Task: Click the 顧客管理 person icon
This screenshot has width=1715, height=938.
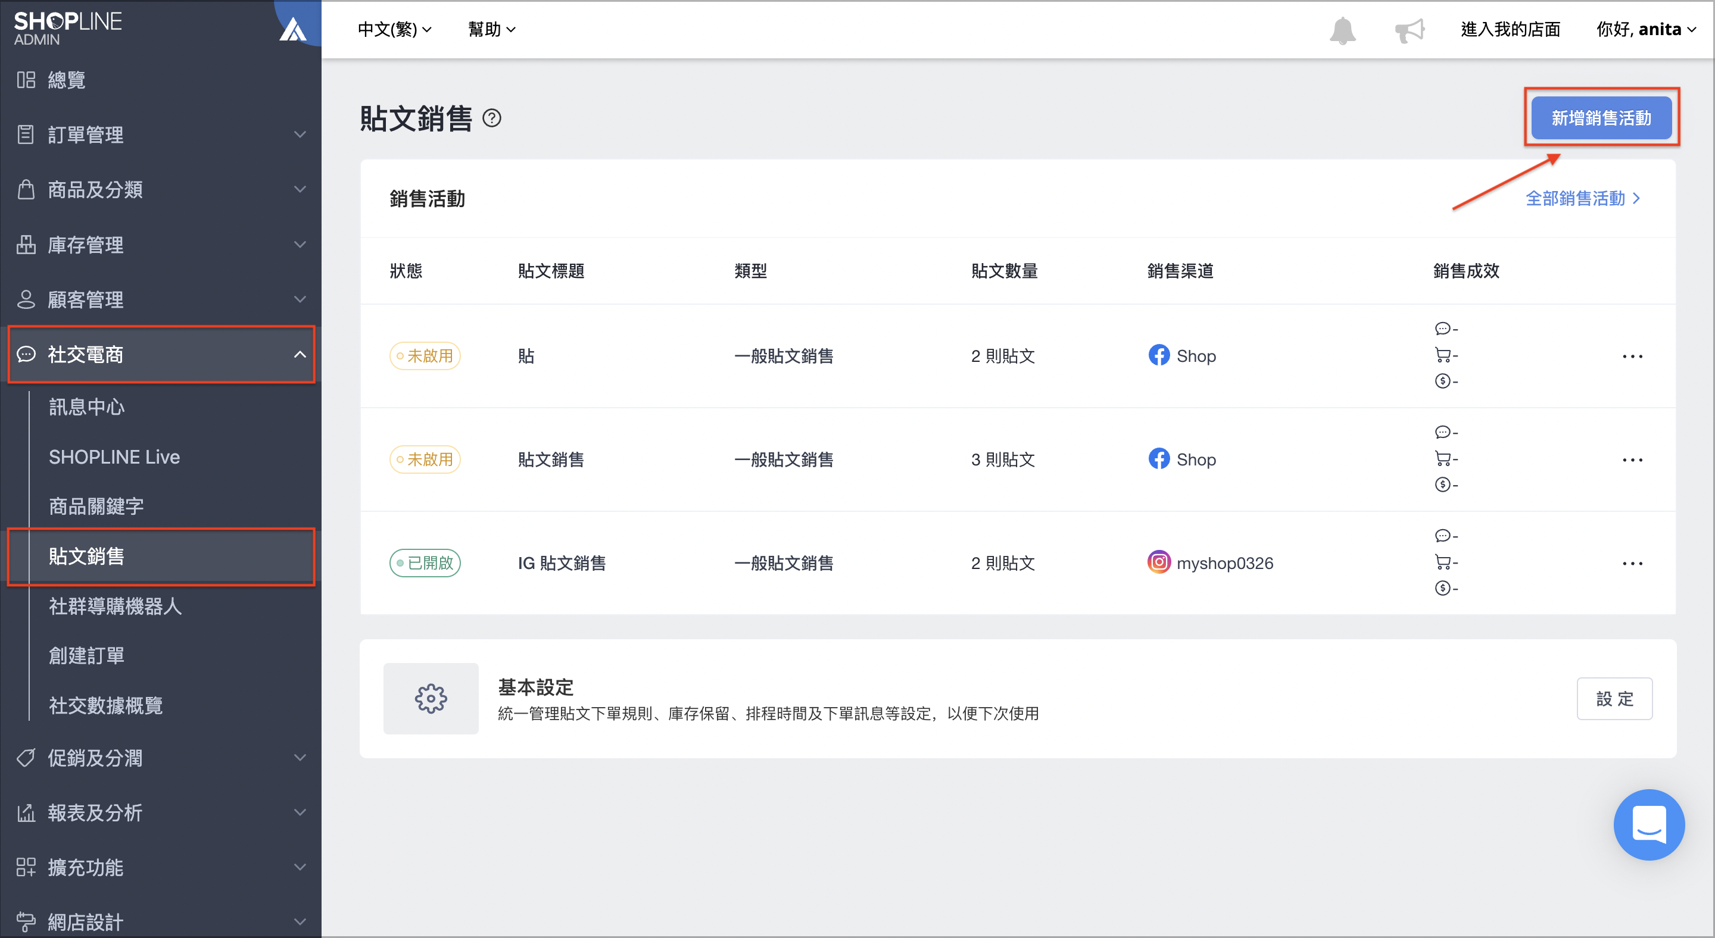Action: 26,299
